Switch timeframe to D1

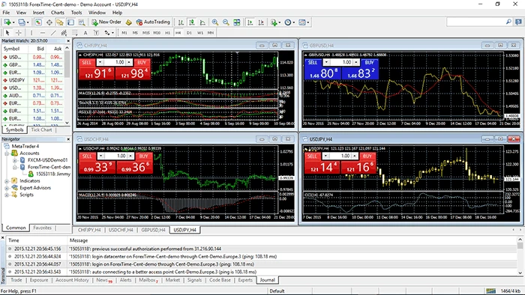click(189, 33)
